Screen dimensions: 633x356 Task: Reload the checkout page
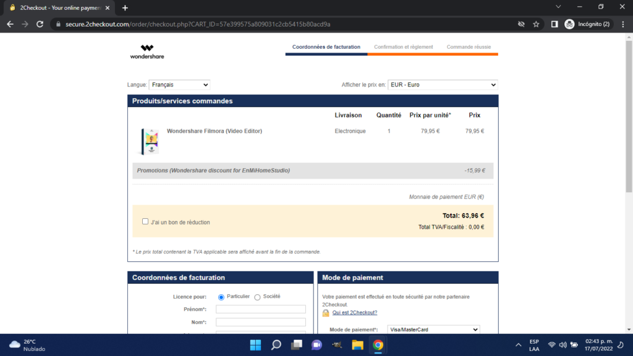pyautogui.click(x=40, y=24)
